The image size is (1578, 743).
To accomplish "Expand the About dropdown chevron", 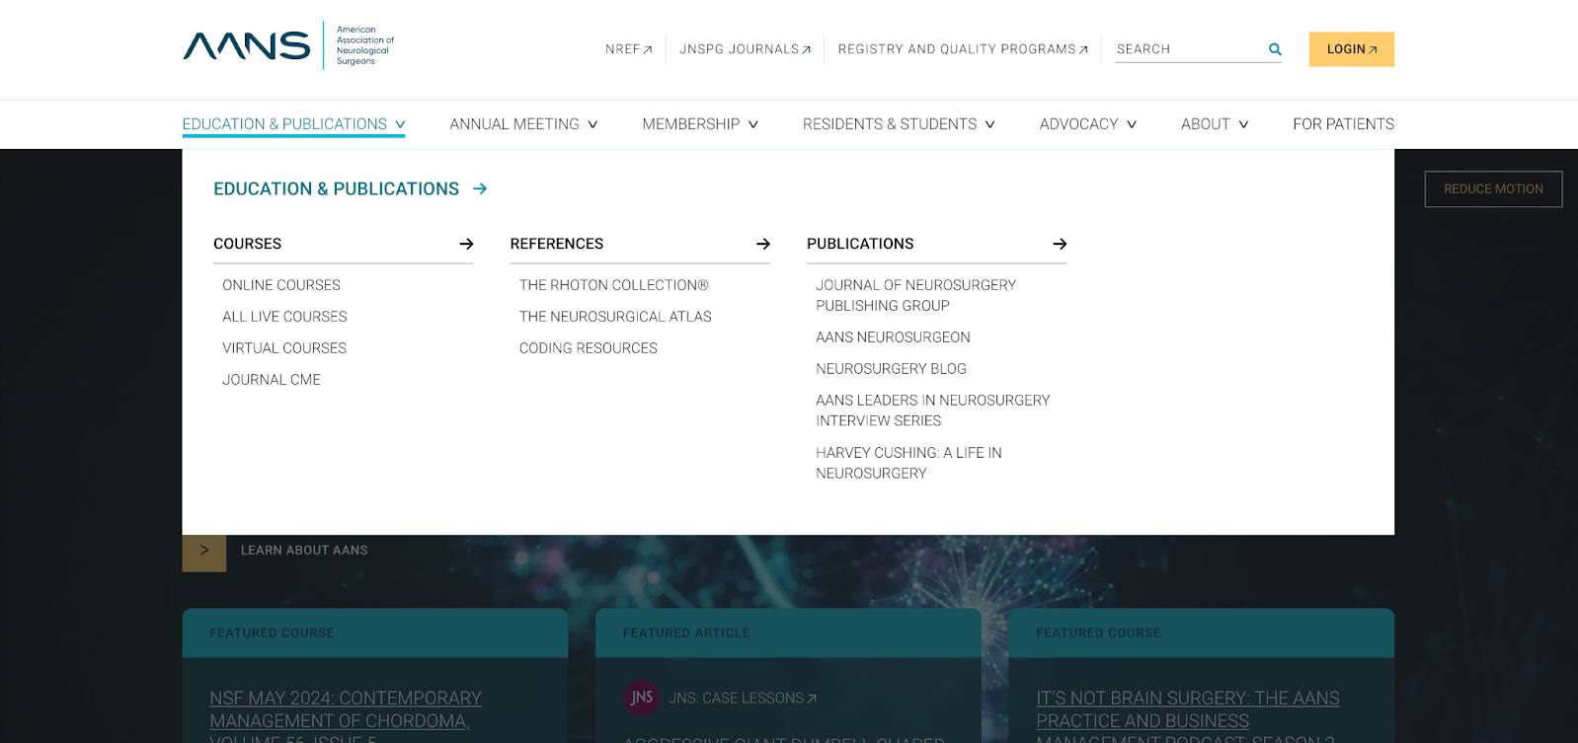I will coord(1243,124).
